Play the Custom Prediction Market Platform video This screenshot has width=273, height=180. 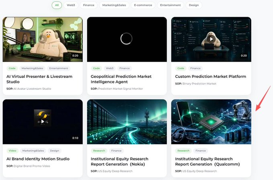pyautogui.click(x=211, y=39)
